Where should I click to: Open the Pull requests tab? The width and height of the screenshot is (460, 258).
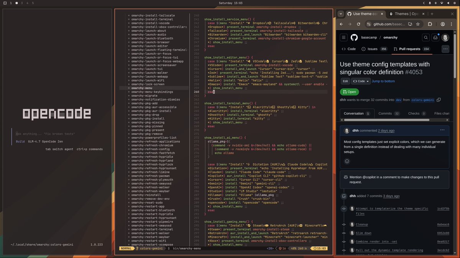411,49
